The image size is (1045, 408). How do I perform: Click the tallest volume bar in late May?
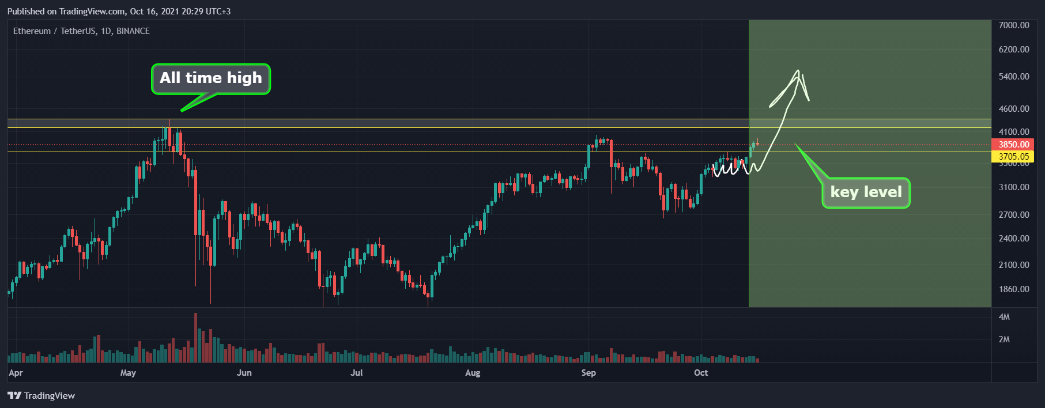195,338
